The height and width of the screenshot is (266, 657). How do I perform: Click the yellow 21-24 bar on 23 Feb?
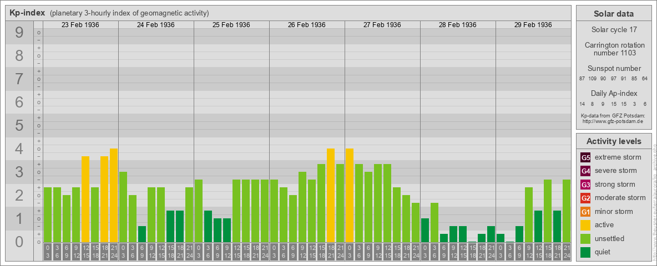[114, 195]
